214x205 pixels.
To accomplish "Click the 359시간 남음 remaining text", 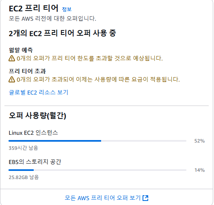I will [23, 148].
